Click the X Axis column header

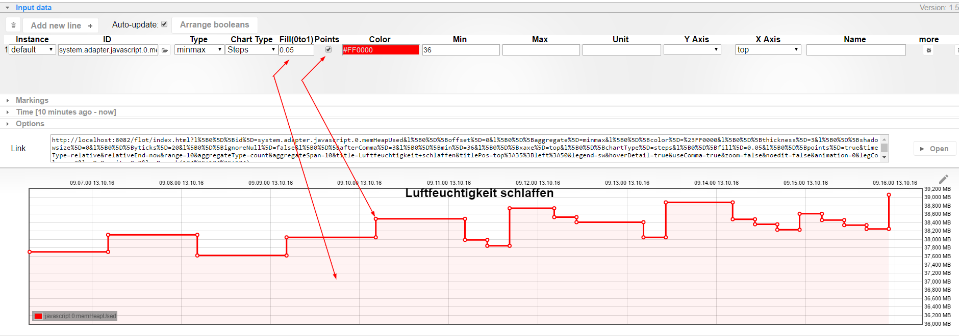768,39
